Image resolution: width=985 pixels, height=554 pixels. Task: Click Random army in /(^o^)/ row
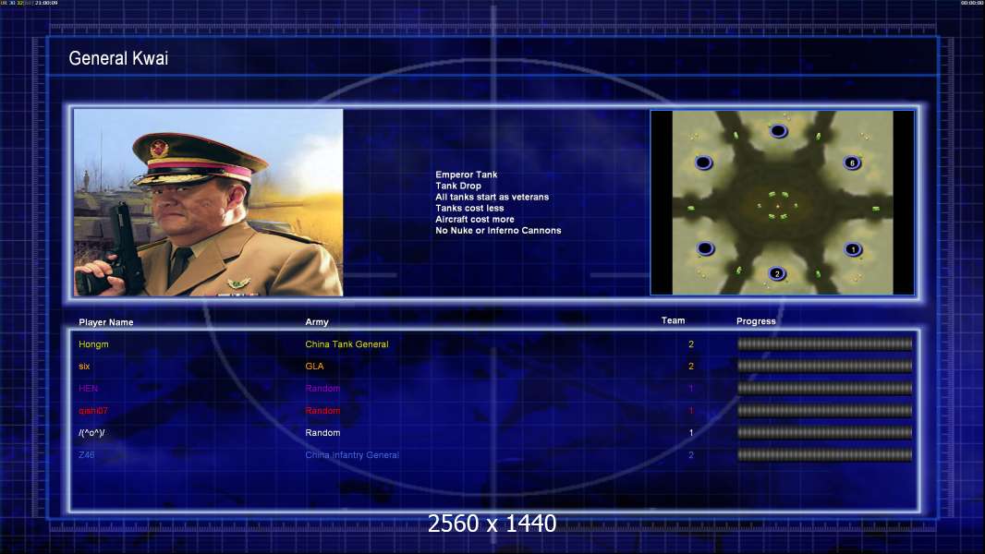point(322,433)
